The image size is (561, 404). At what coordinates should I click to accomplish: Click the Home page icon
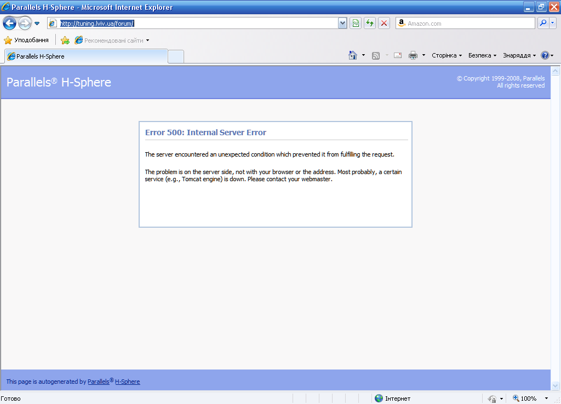353,55
